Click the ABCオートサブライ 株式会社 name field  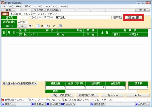pyautogui.click(x=49, y=18)
